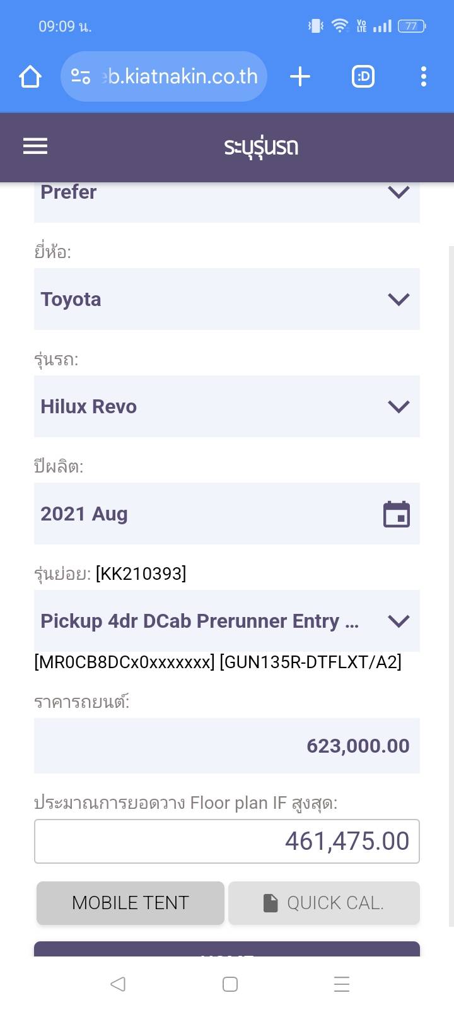Image resolution: width=454 pixels, height=1012 pixels.
Task: Open the hamburger navigation menu
Action: tap(35, 146)
